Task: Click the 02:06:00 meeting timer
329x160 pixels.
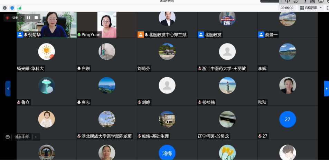Action: point(287,8)
